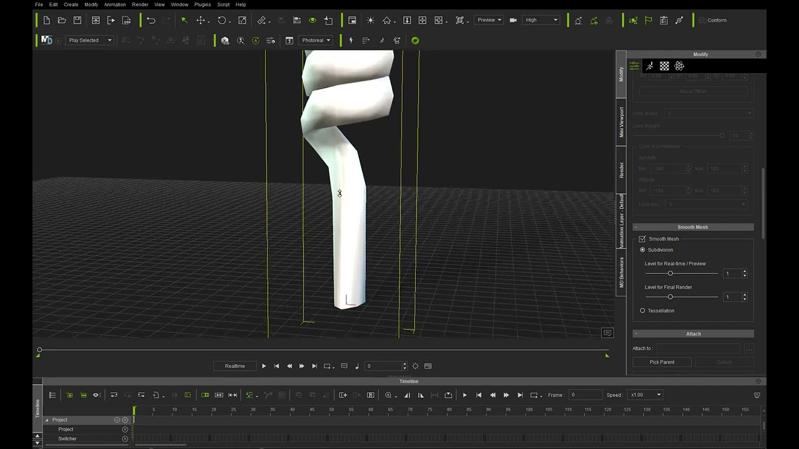This screenshot has width=799, height=449.
Task: Open the Render menu
Action: [140, 4]
